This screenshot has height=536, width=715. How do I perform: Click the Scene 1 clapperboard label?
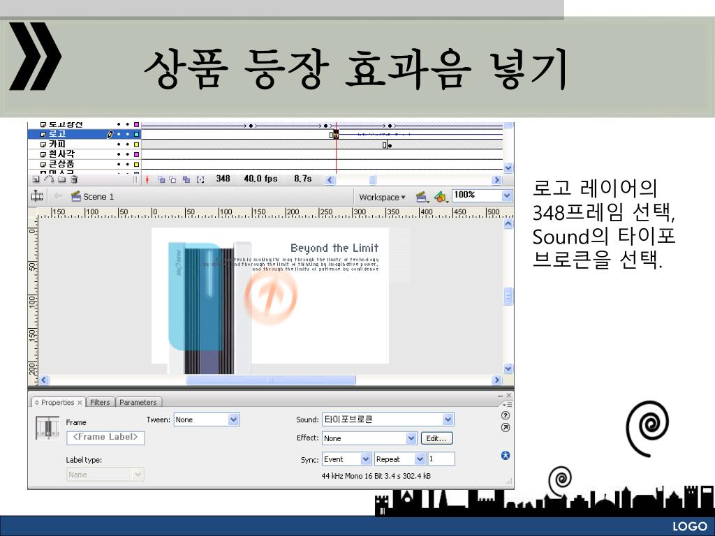(93, 196)
